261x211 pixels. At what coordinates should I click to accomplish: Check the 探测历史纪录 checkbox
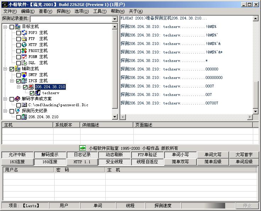pyautogui.click(x=12, y=111)
